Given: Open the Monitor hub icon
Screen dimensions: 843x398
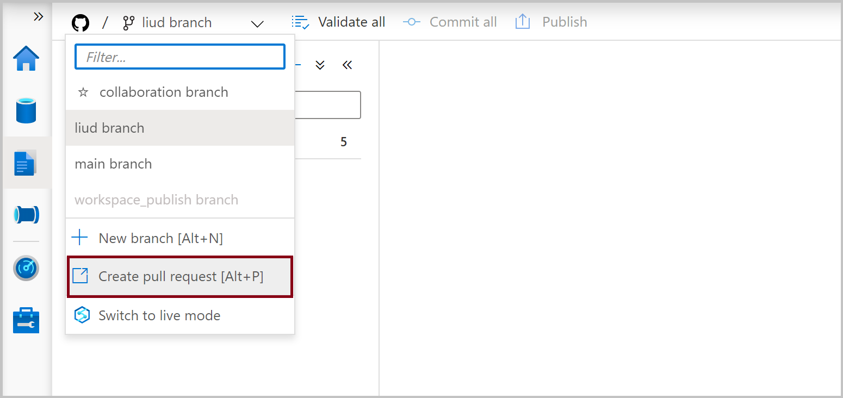Looking at the screenshot, I should 26,268.
